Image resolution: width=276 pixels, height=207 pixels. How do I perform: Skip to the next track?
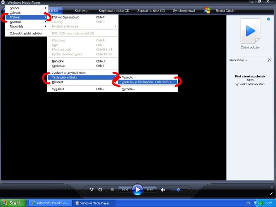coord(150,190)
